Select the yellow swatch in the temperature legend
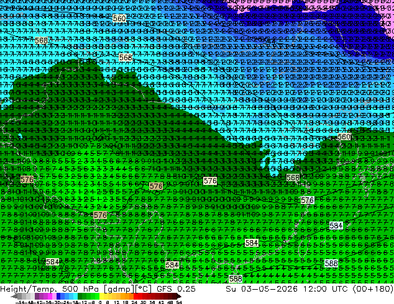Viewport: 394px width, 304px height. [x=101, y=297]
